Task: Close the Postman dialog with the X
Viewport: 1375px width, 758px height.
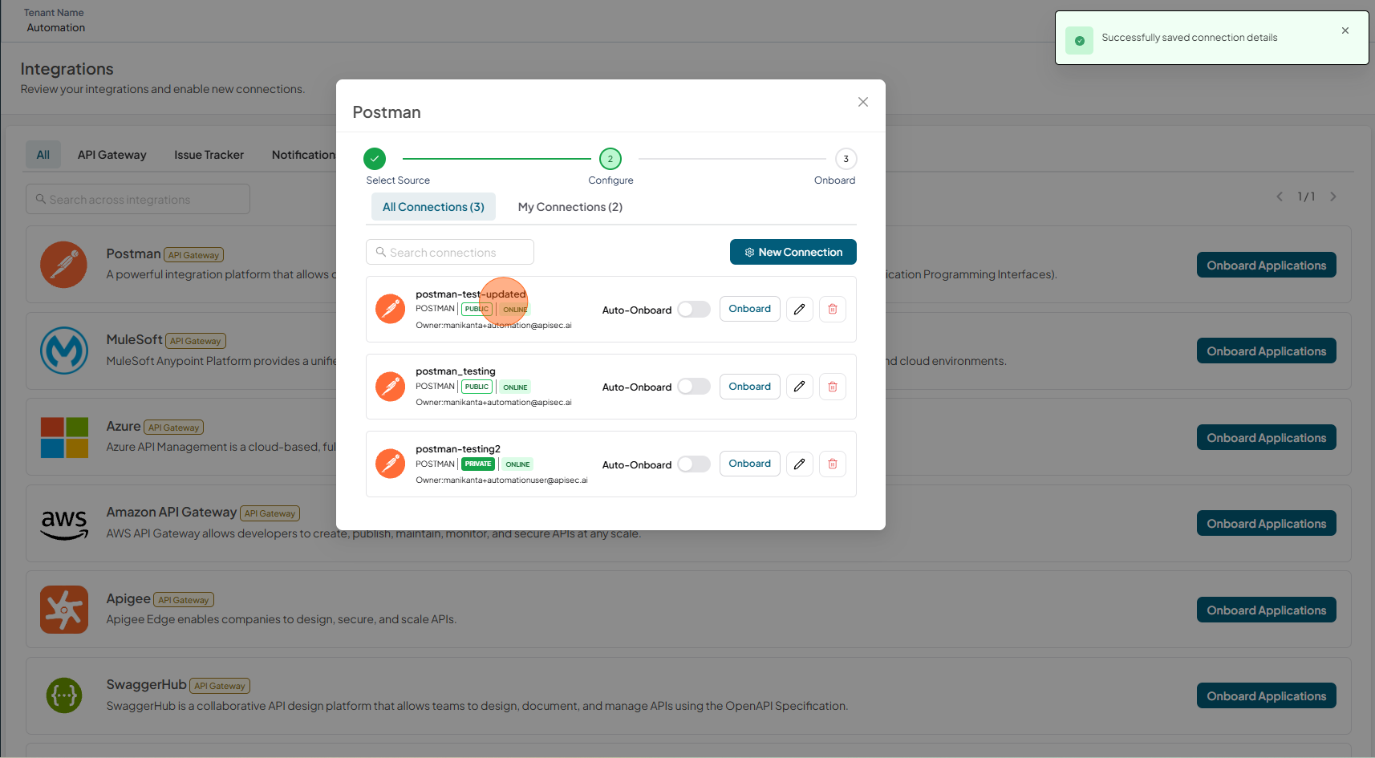Action: (x=863, y=102)
